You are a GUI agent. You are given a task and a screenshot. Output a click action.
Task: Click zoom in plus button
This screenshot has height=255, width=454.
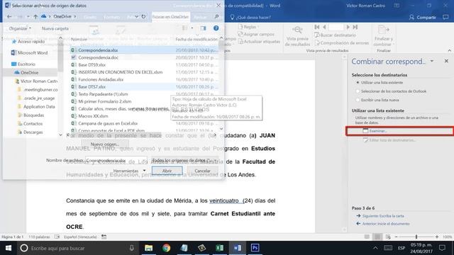click(x=437, y=237)
